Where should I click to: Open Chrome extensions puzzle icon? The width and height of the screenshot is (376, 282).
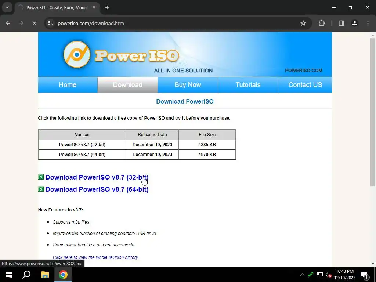click(x=322, y=23)
